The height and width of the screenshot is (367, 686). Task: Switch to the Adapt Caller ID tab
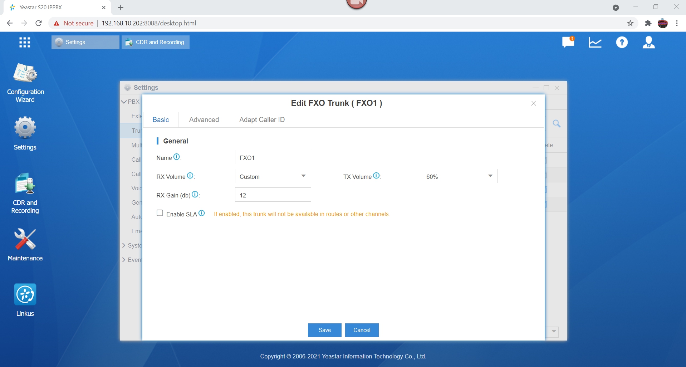pyautogui.click(x=262, y=120)
